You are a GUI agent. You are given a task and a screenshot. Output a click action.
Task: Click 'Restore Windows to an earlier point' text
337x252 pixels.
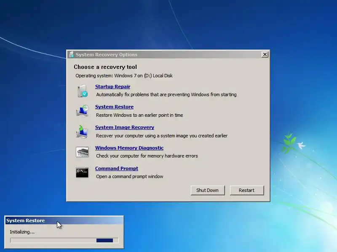click(x=139, y=115)
